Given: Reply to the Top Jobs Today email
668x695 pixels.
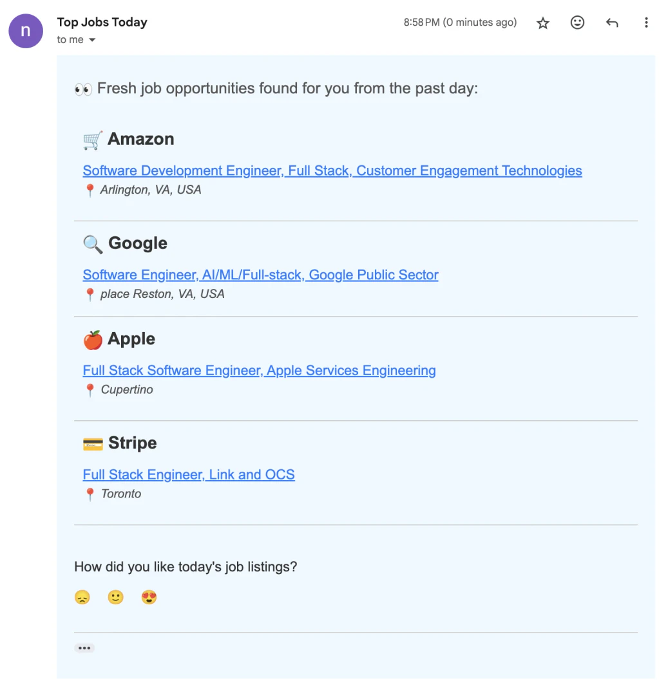Looking at the screenshot, I should (x=612, y=23).
